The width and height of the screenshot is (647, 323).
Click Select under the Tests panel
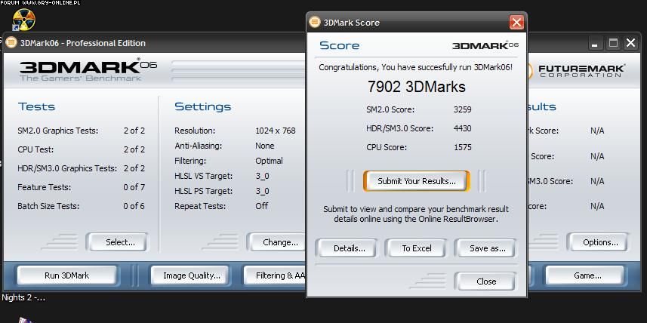pos(117,242)
